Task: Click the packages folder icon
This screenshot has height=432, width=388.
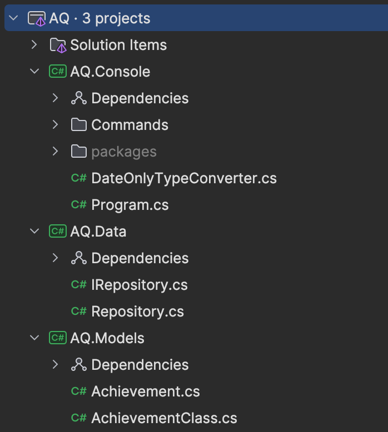Action: (x=79, y=151)
